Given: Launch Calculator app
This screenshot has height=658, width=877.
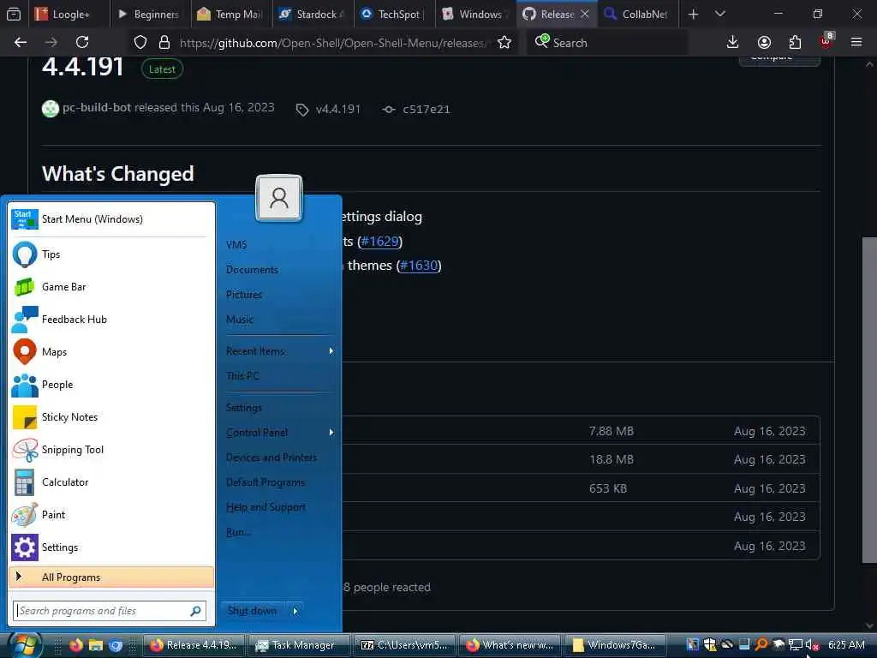Looking at the screenshot, I should 111,482.
